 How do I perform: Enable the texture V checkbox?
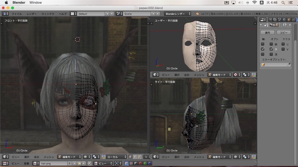coord(283,49)
